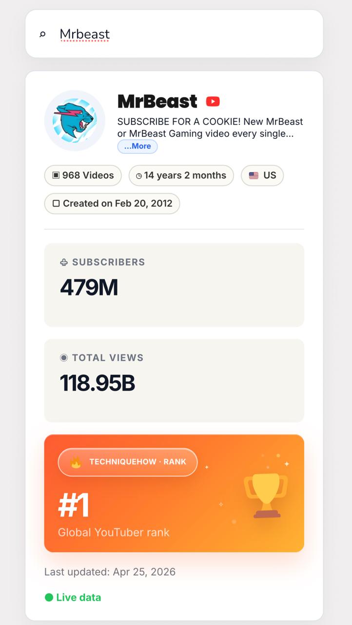Click the 479M subscribers card
The height and width of the screenshot is (625, 352).
[174, 285]
